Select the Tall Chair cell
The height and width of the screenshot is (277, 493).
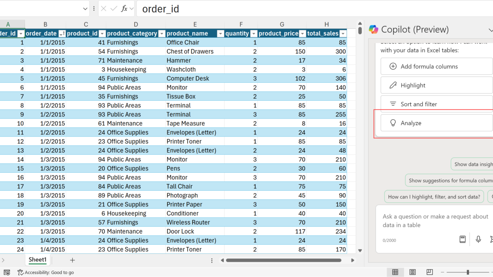(x=195, y=186)
